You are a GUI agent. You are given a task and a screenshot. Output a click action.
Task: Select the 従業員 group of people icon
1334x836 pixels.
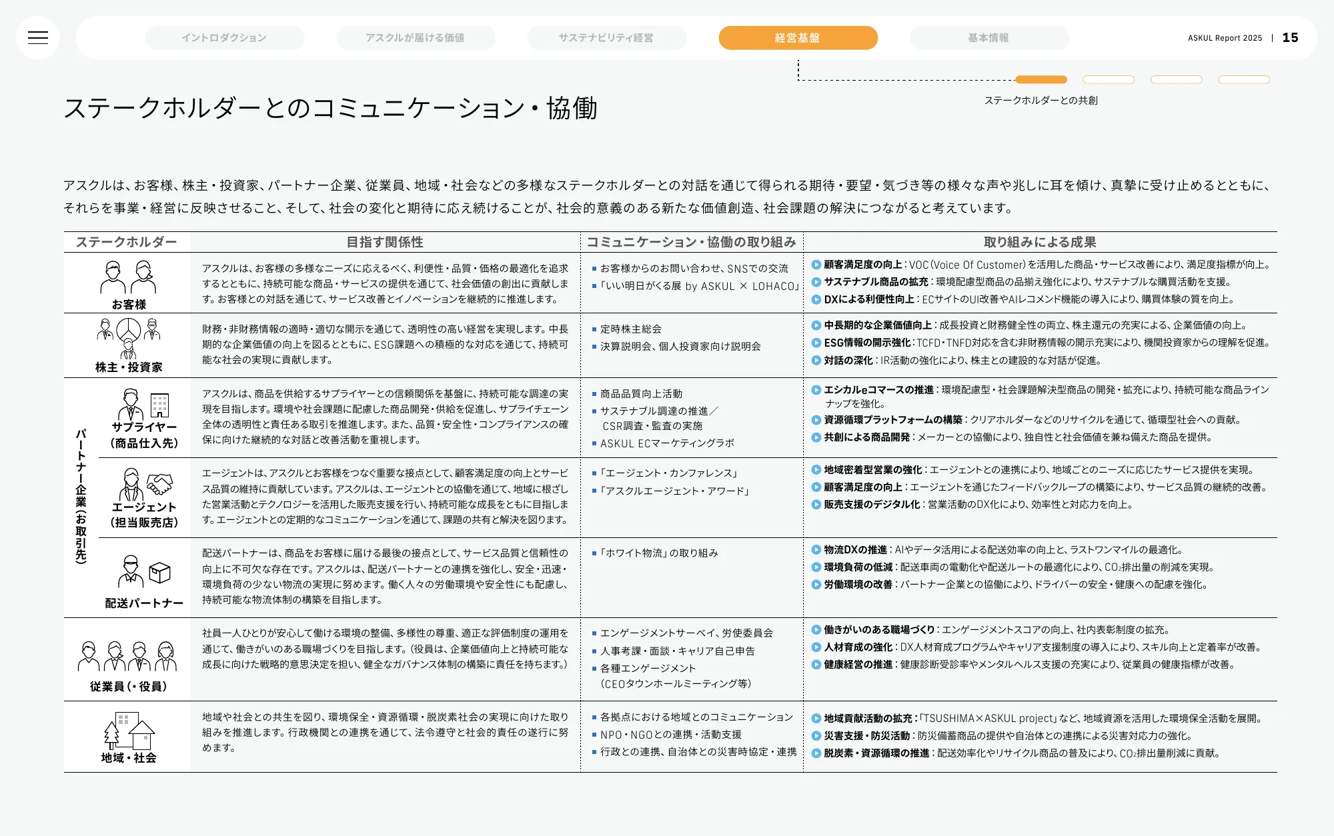coord(127,656)
